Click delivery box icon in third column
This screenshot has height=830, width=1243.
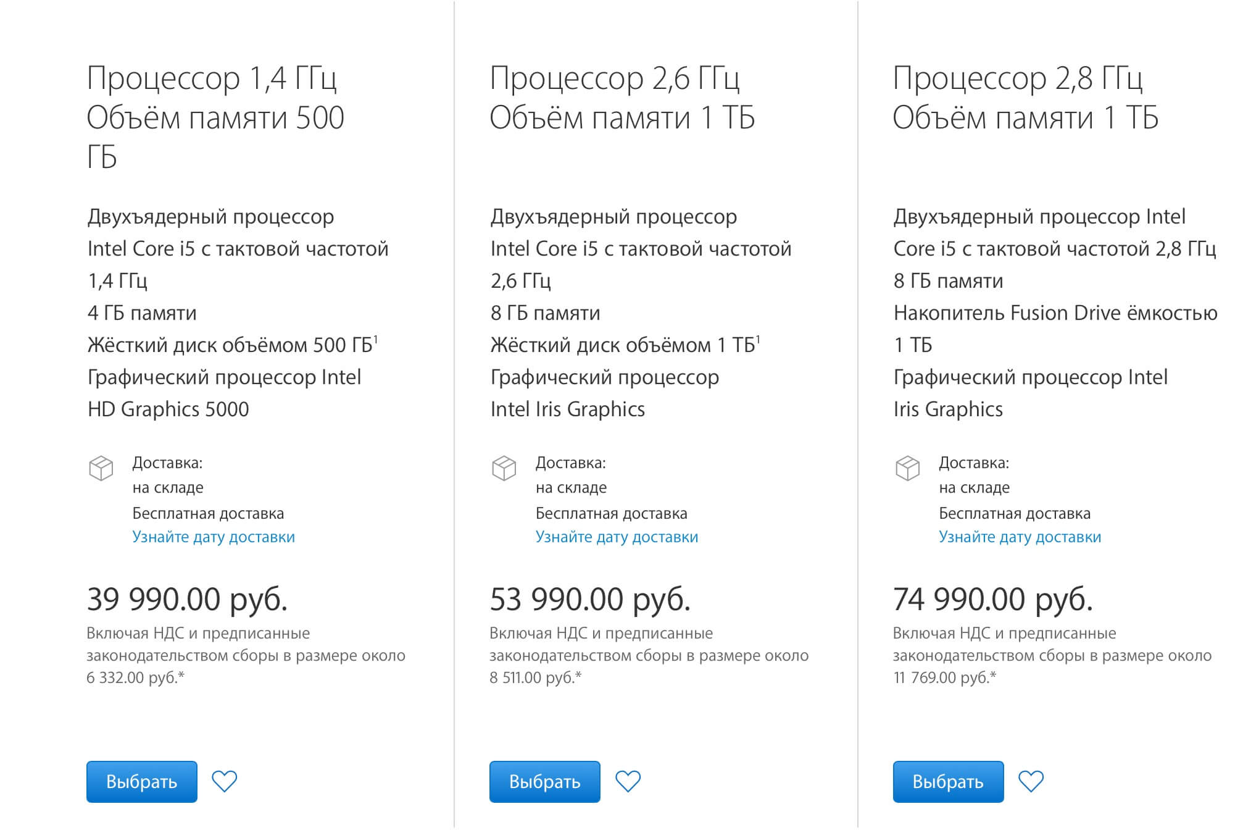click(907, 468)
